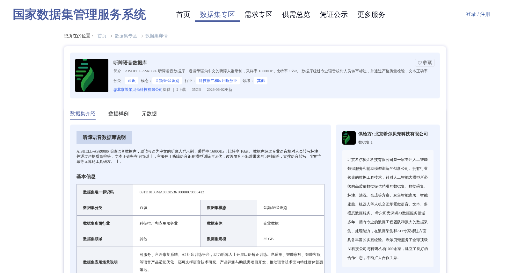Click the 数据集唯一标识码 table label
The width and height of the screenshot is (510, 273).
[98, 192]
